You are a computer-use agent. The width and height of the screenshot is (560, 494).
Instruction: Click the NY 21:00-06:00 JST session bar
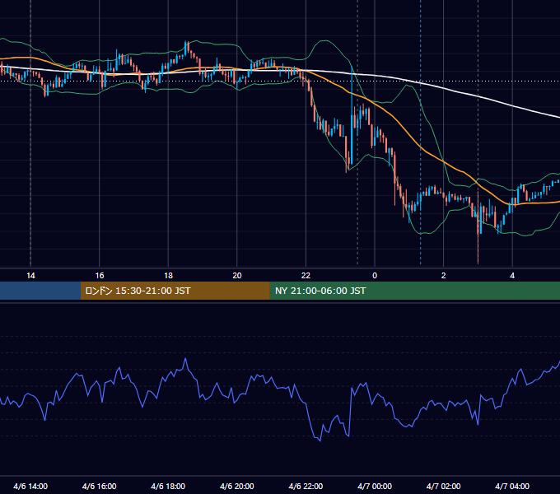[x=414, y=291]
